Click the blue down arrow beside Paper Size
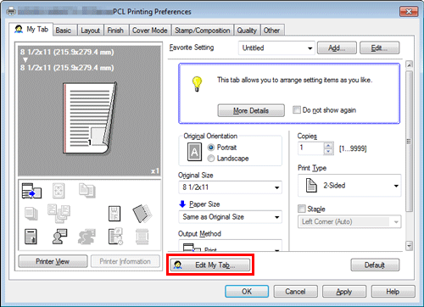Image resolution: width=424 pixels, height=307 pixels. (182, 204)
